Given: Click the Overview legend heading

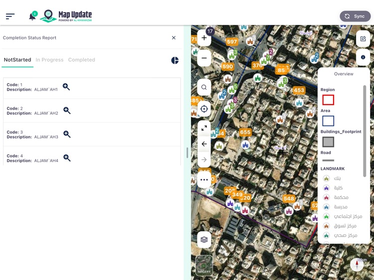Looking at the screenshot, I should pyautogui.click(x=344, y=74).
